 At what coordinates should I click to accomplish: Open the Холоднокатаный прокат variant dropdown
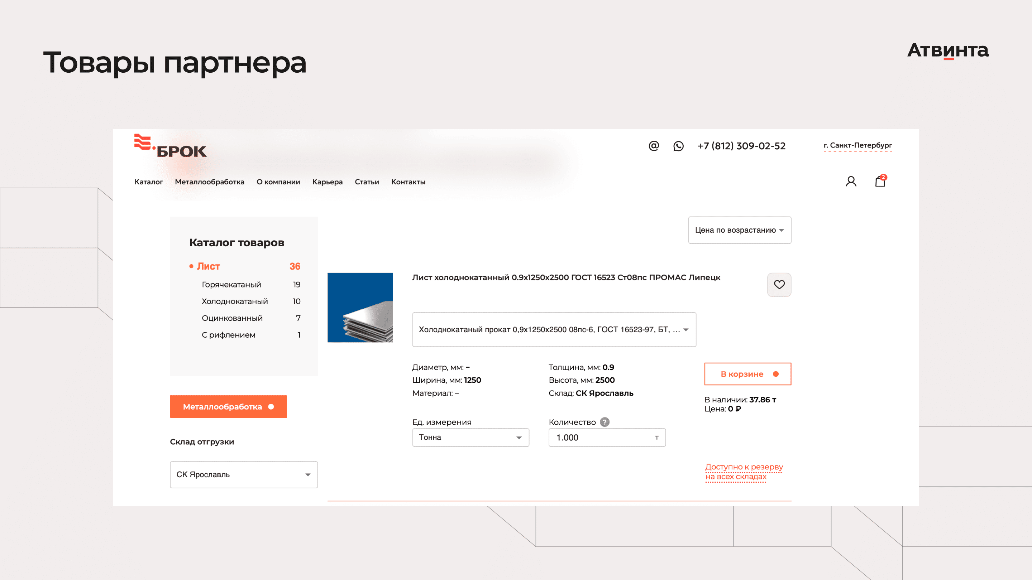point(554,329)
